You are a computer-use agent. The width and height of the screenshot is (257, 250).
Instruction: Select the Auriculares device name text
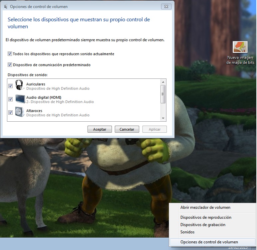(36, 84)
